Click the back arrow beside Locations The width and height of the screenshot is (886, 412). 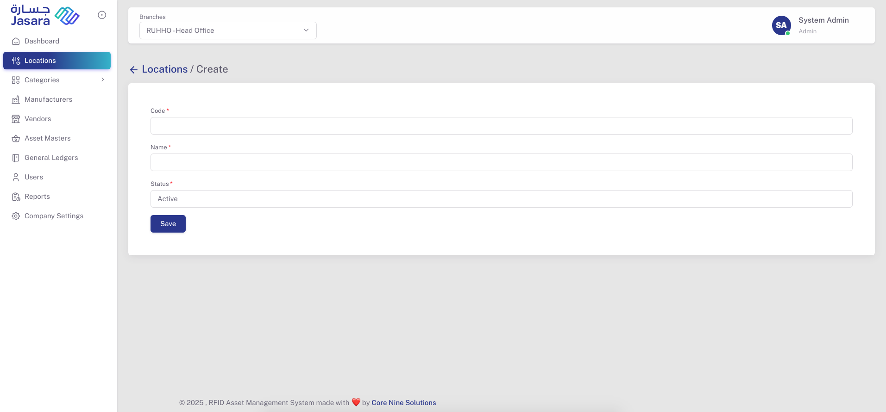click(x=134, y=70)
